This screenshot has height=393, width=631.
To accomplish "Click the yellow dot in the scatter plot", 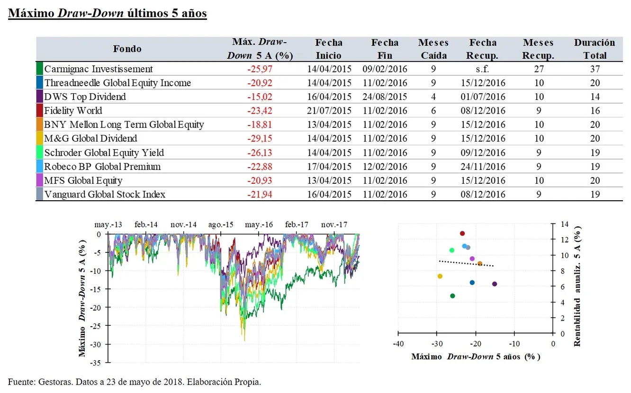I will (440, 277).
